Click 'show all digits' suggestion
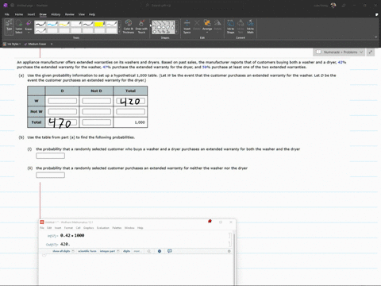This screenshot has width=381, height=286. [61, 251]
